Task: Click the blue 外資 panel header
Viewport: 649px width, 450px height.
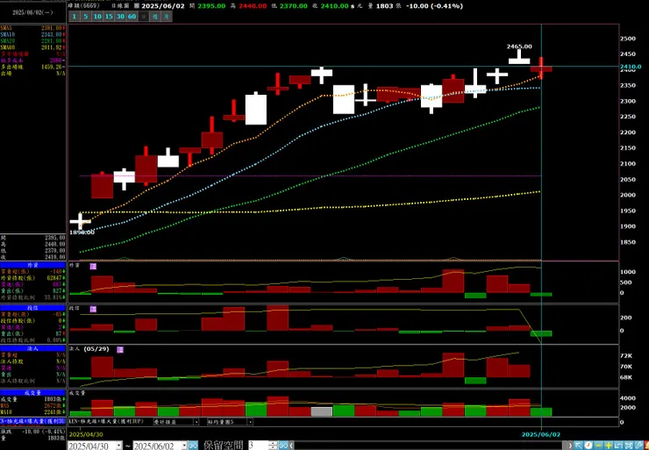Action: pyautogui.click(x=32, y=265)
